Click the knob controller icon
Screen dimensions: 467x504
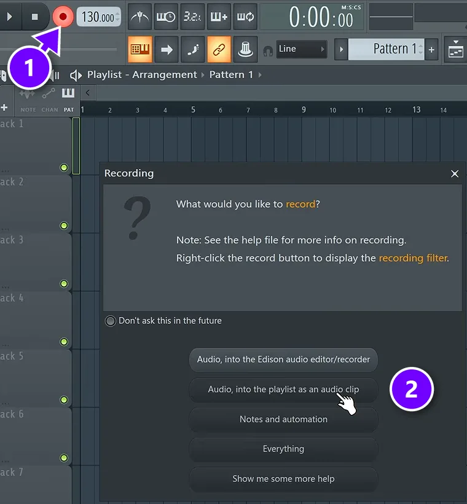point(246,49)
